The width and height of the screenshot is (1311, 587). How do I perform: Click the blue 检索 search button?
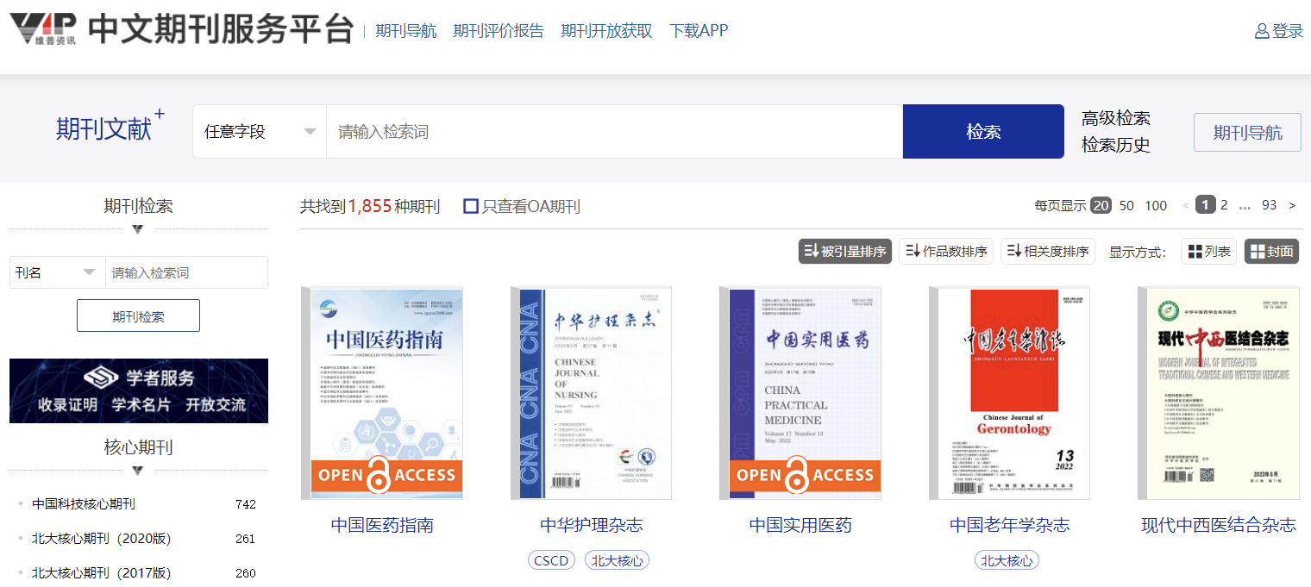[x=983, y=132]
